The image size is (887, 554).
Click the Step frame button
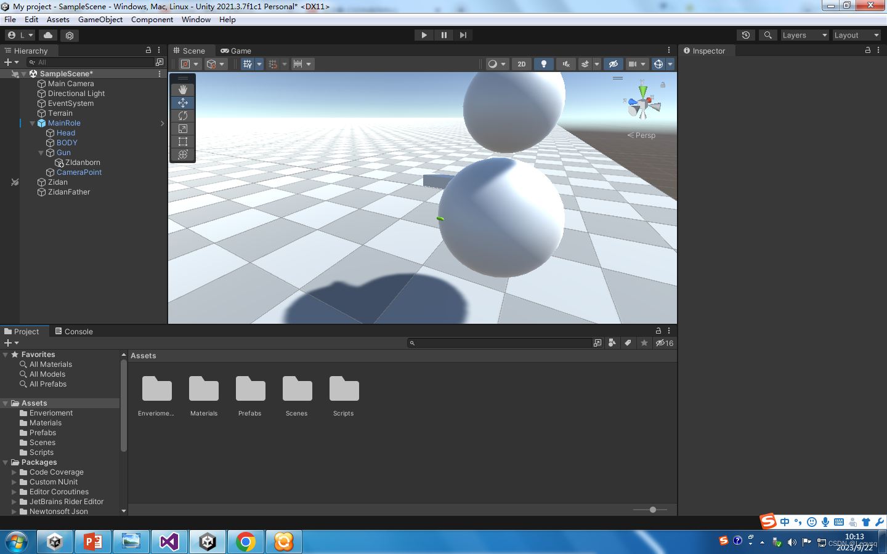pyautogui.click(x=463, y=35)
